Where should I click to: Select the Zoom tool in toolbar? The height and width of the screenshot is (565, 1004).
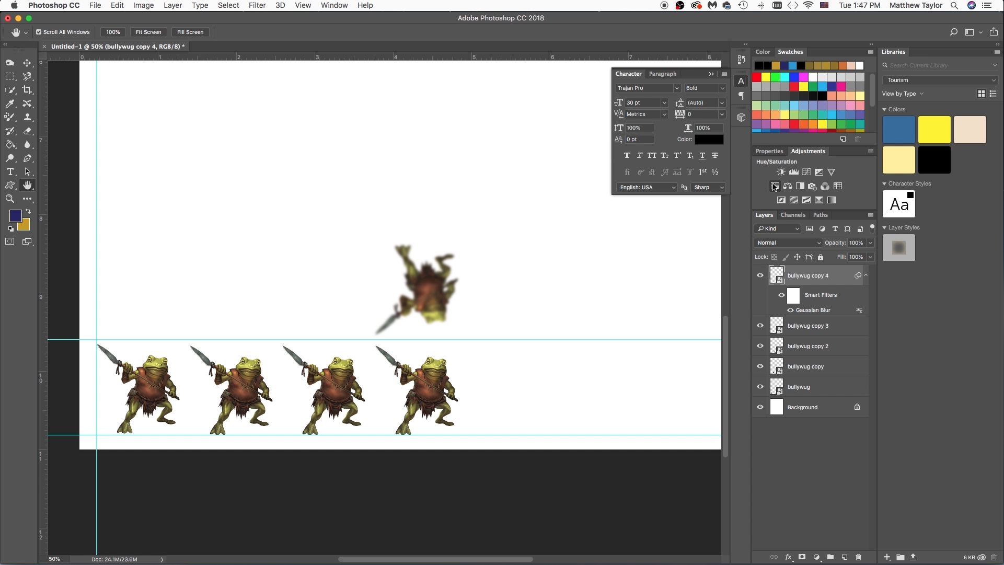[10, 199]
